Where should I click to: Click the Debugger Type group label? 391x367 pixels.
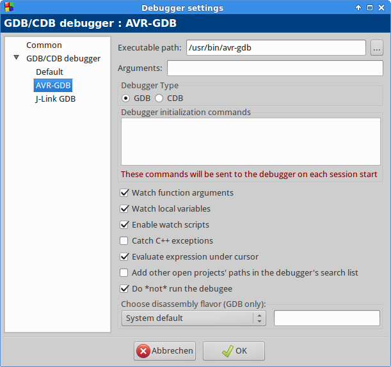[x=150, y=86]
